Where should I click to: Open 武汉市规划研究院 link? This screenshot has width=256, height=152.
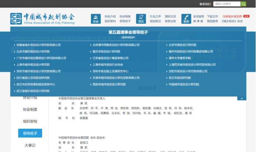point(180,78)
